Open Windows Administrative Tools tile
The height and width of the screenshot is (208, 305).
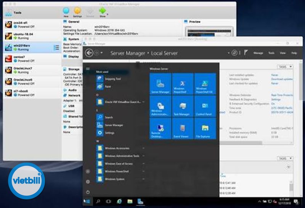point(160,106)
